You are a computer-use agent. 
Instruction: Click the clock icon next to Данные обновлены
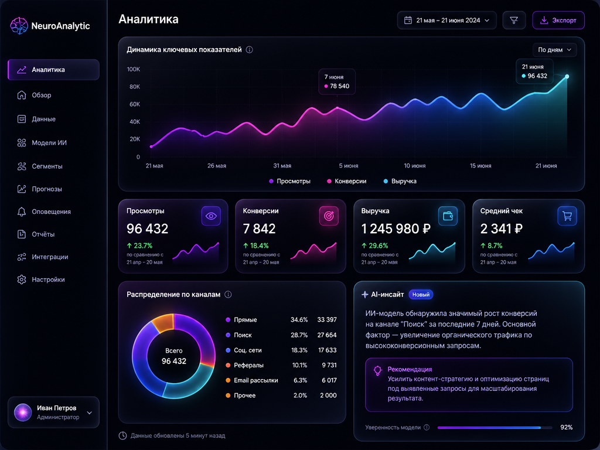(122, 435)
